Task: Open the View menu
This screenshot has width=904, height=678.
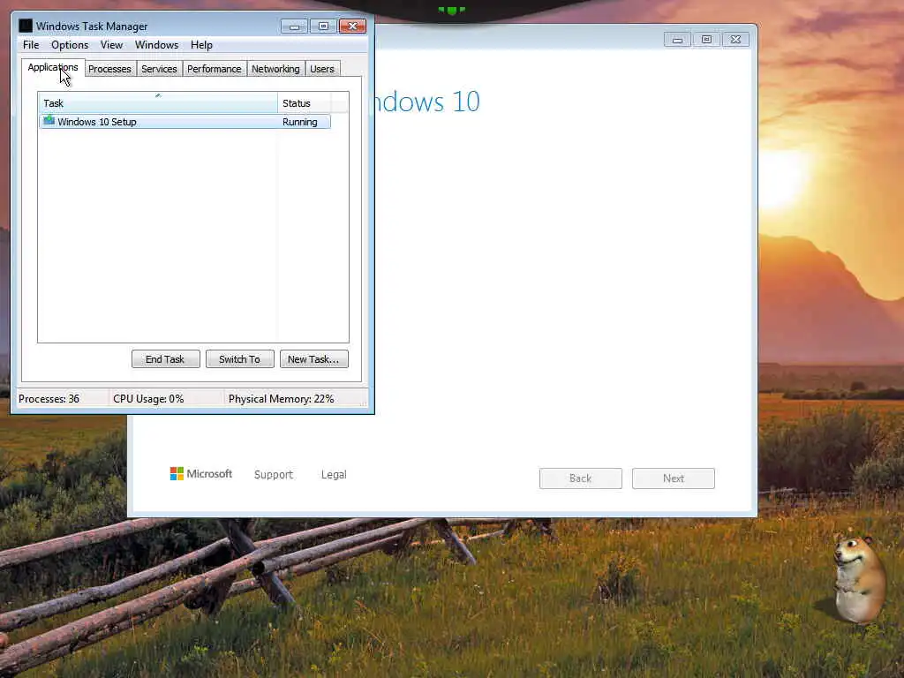Action: tap(111, 45)
